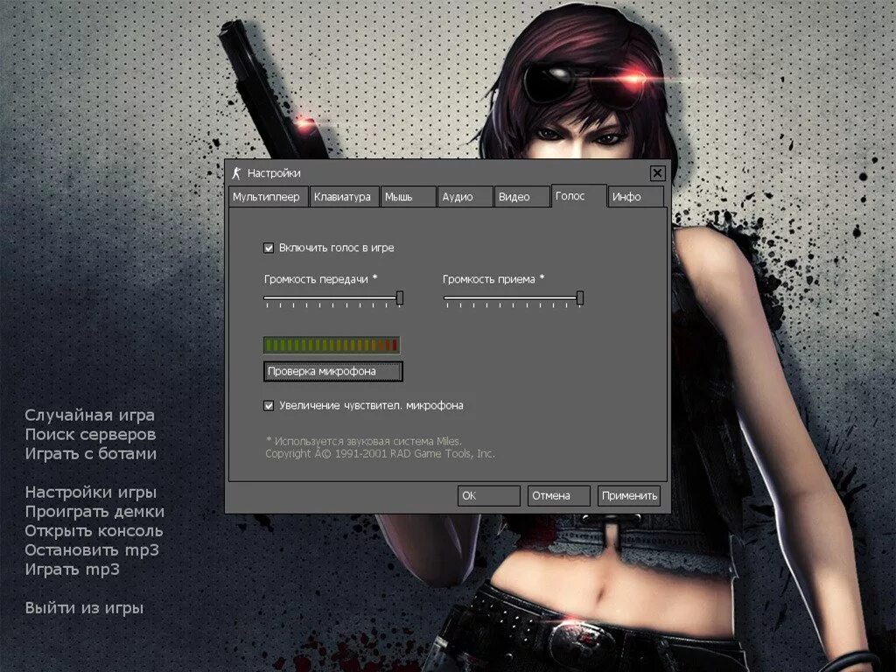
Task: Switch to the Инфо tab
Action: 635,197
